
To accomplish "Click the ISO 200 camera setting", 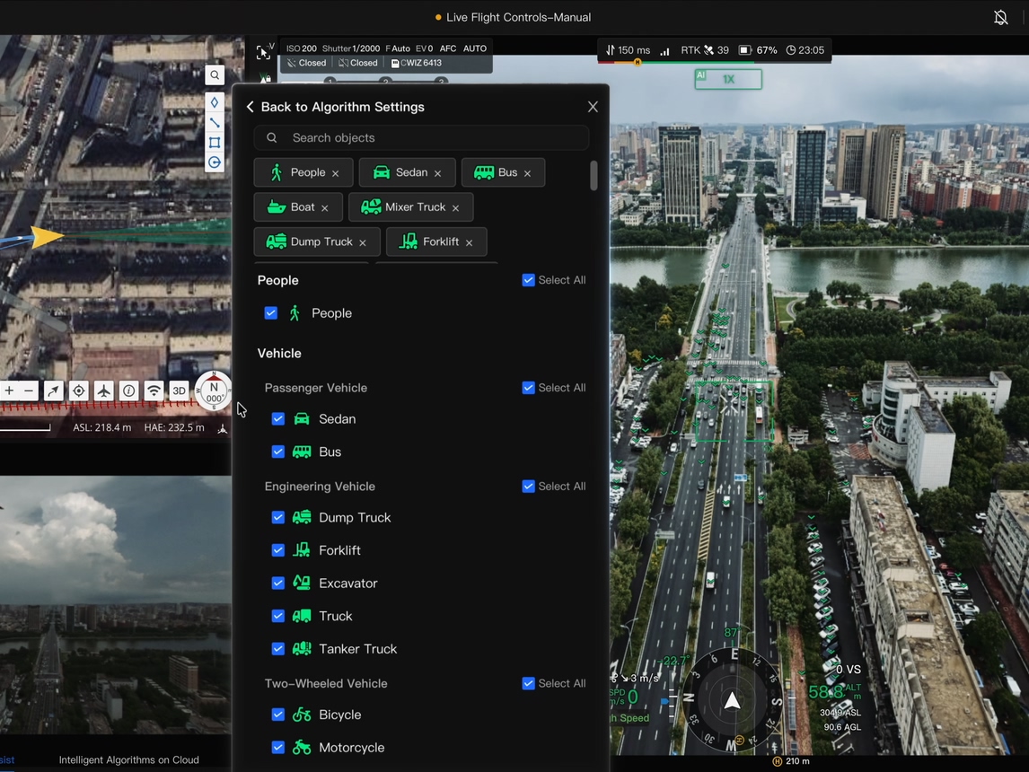I will point(301,48).
